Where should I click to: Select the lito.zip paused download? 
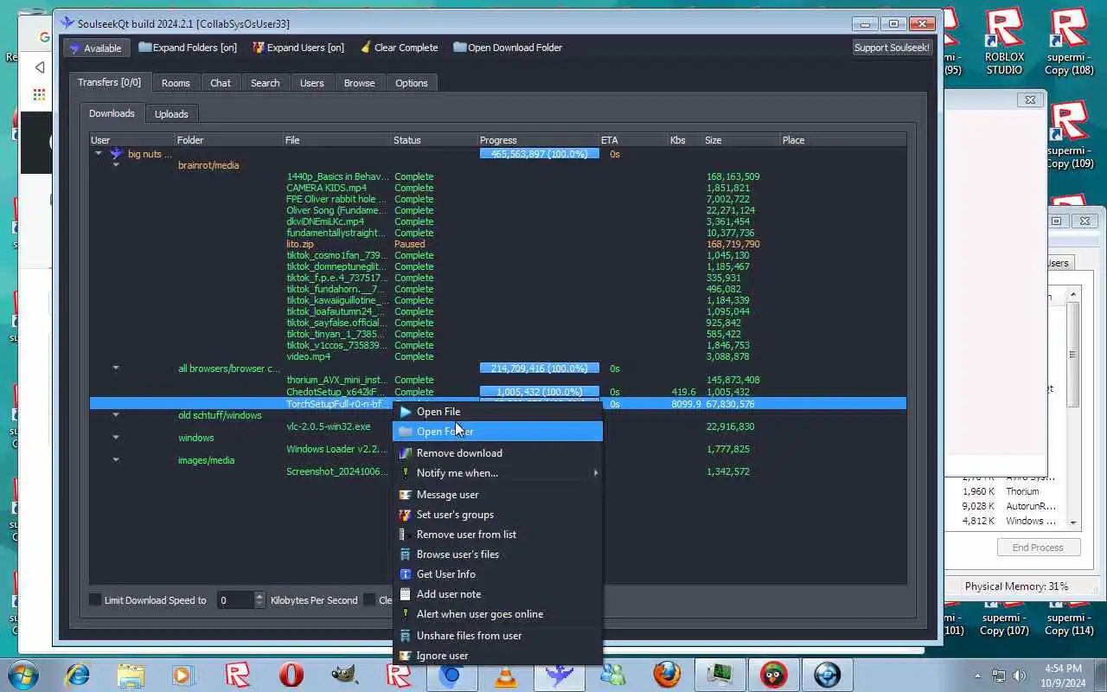[497, 244]
